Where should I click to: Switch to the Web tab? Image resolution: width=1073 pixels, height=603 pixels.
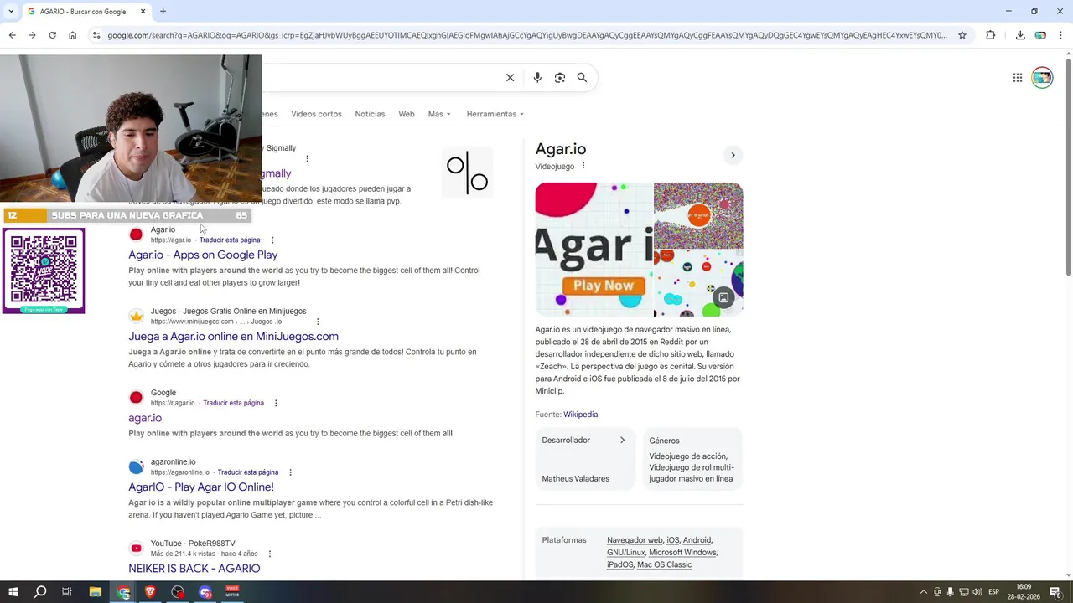tap(407, 114)
